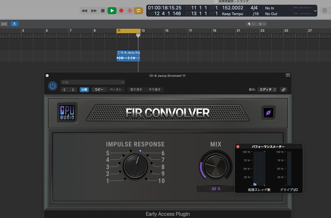Image resolution: width=331 pixels, height=218 pixels.
Task: Click the plugin link chain icon
Action: pos(283,90)
